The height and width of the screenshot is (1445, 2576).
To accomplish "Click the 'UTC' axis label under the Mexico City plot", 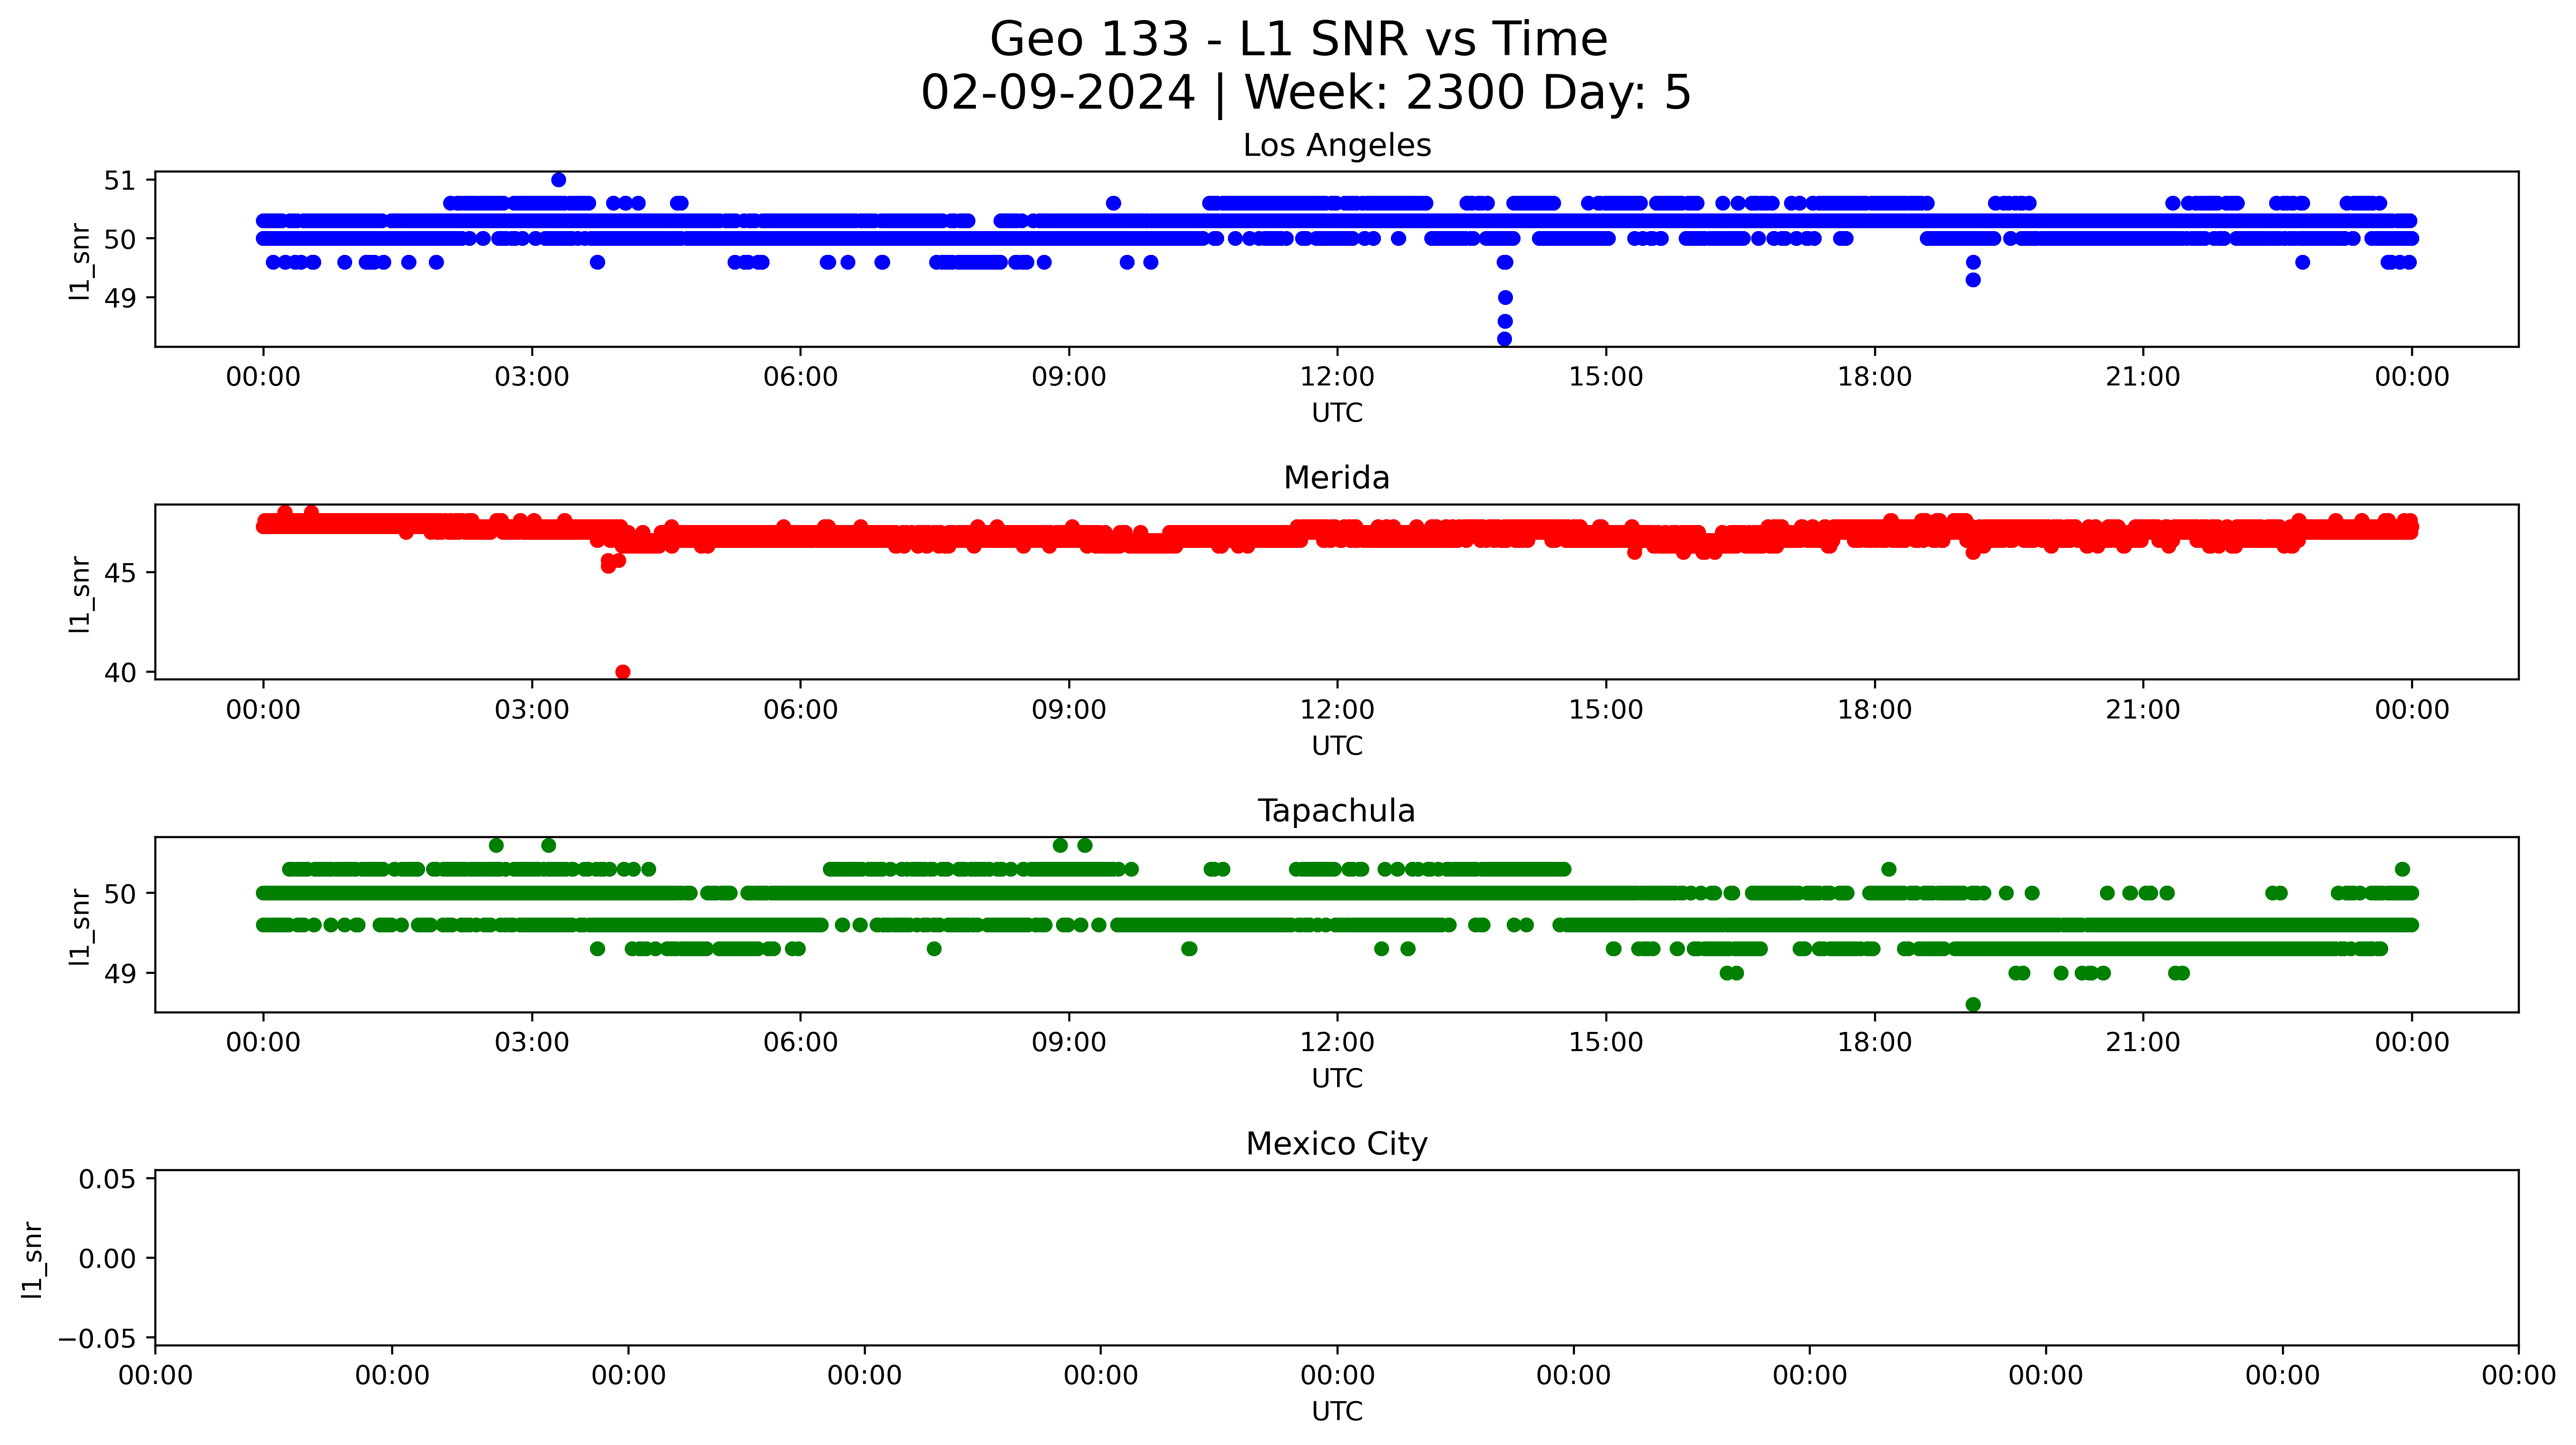I will [1337, 1412].
